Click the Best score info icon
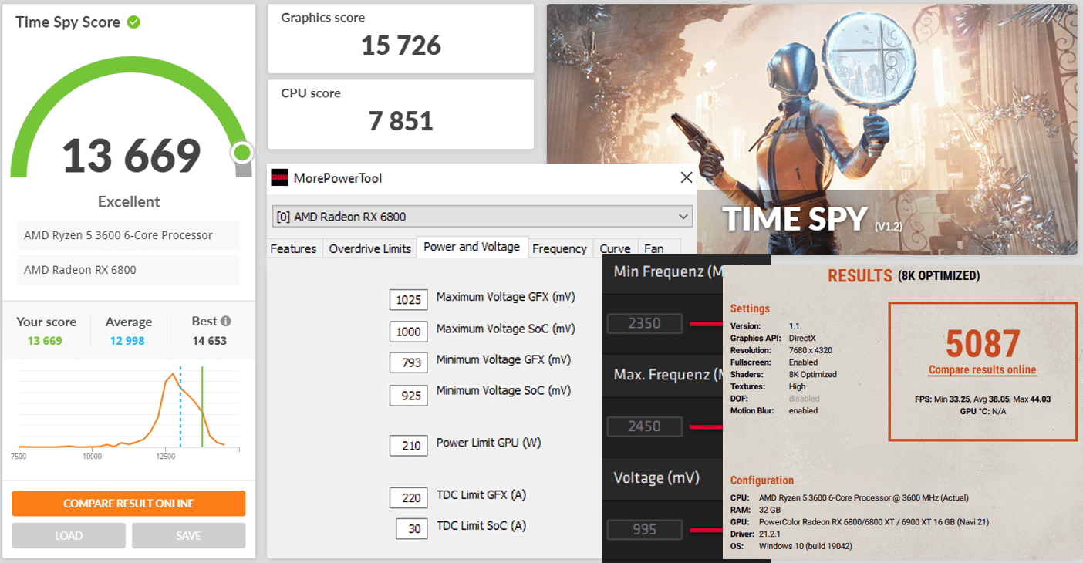Screen dimensions: 1083x563 click(225, 321)
